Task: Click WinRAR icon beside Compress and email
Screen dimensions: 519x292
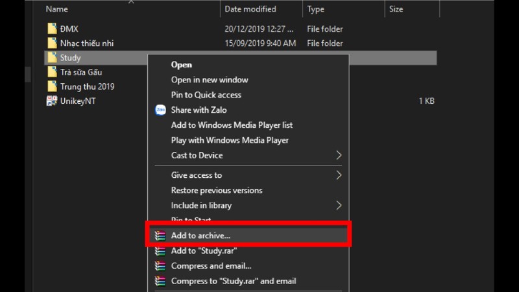Action: point(160,266)
